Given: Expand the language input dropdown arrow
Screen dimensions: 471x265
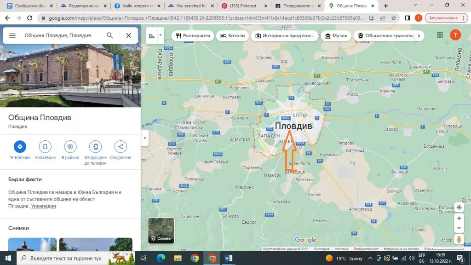Looking at the screenshot, I should (161, 35).
